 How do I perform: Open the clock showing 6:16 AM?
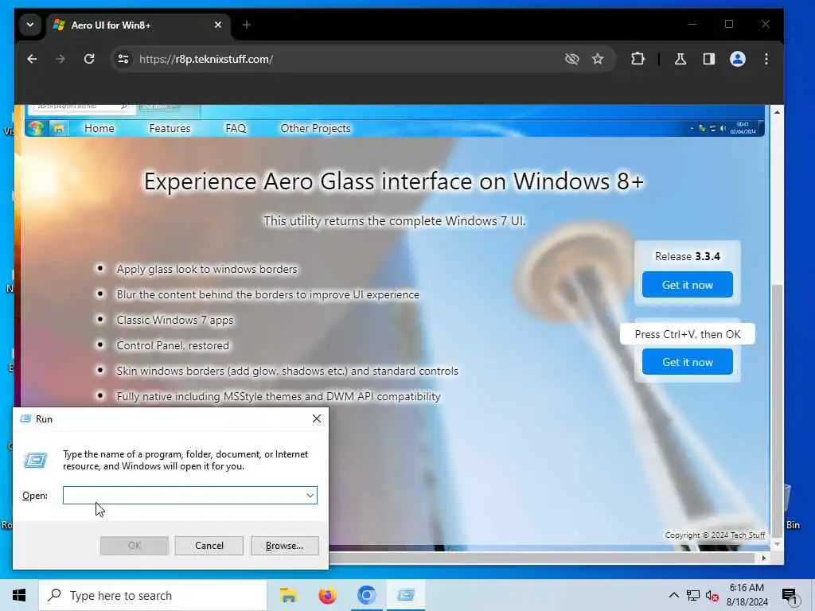click(747, 595)
